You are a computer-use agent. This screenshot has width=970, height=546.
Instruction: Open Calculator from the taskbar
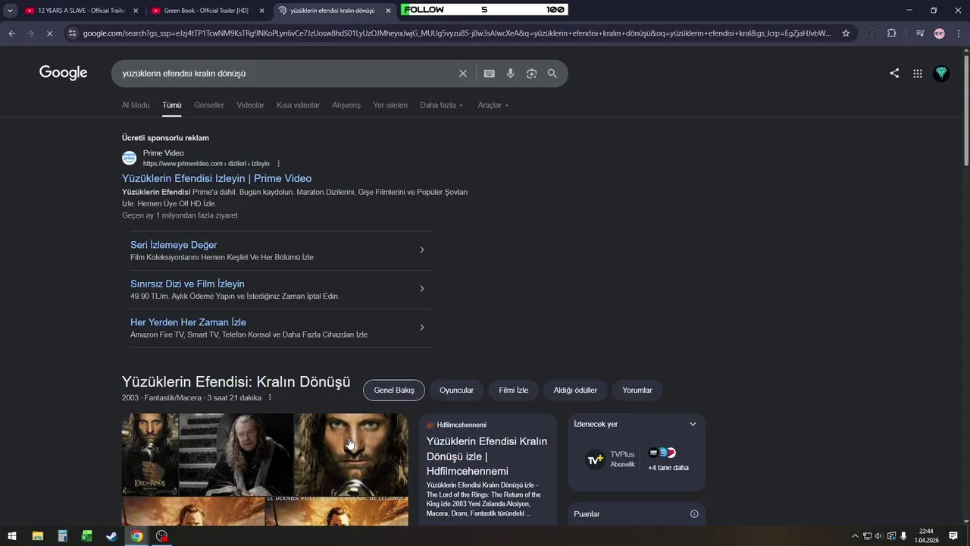[x=62, y=536]
